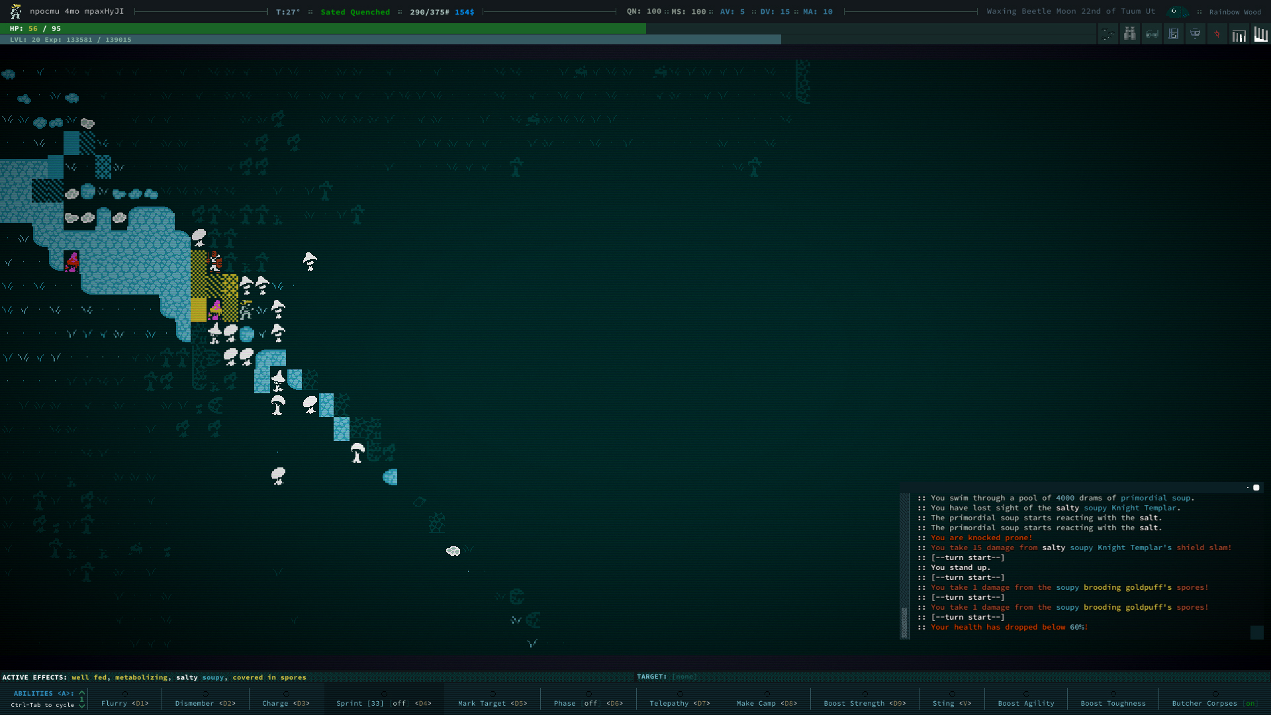Viewport: 1271px width, 715px height.
Task: Toggle the Phase ability
Action: [588, 703]
